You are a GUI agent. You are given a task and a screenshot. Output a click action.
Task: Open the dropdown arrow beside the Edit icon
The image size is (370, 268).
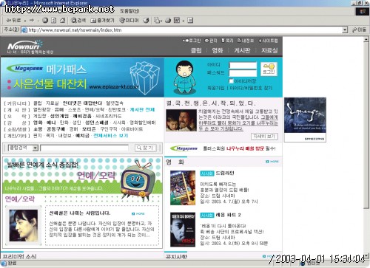pos(184,21)
